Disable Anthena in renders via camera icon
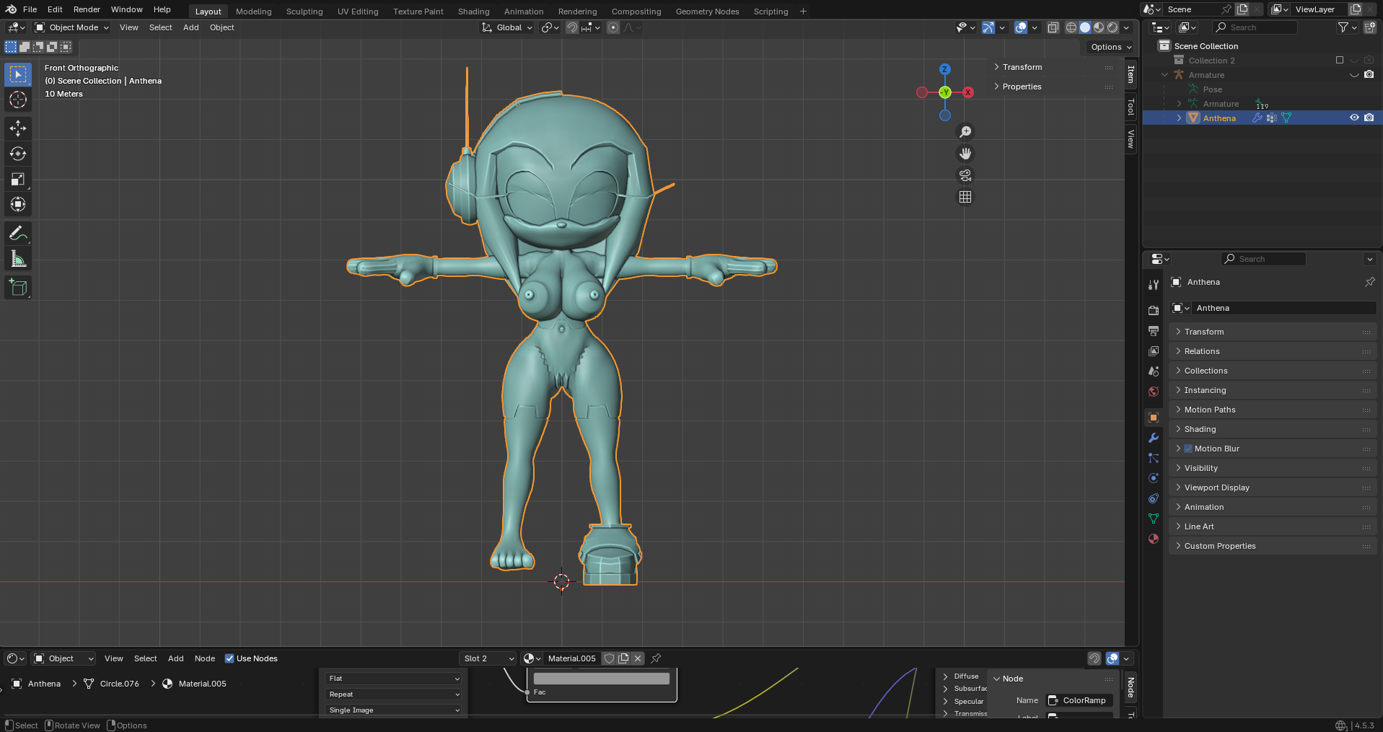This screenshot has height=732, width=1383. coord(1369,118)
